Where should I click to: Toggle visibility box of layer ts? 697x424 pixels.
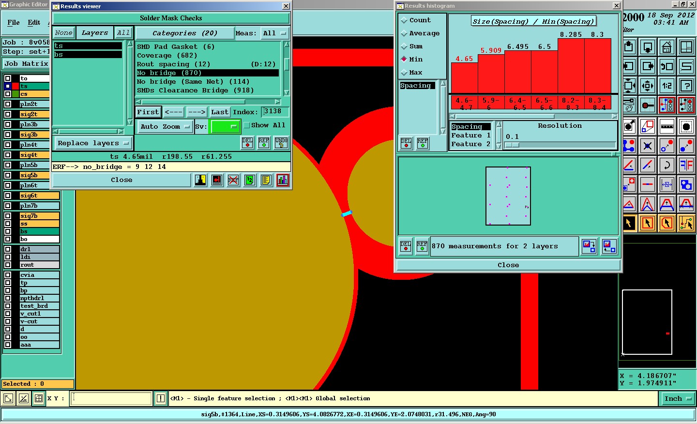click(x=8, y=86)
